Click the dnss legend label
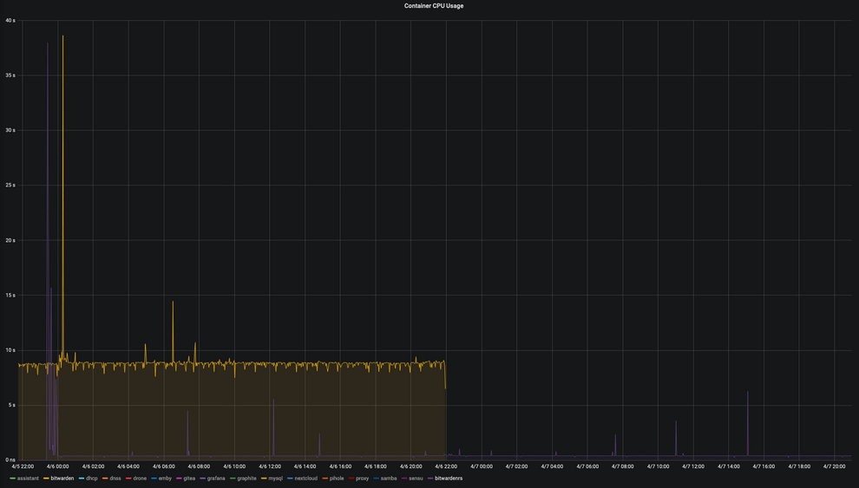 click(115, 478)
